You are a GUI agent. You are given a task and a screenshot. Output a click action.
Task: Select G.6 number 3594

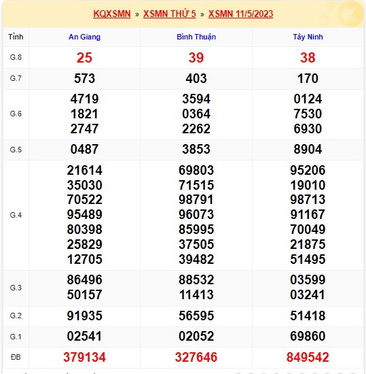coord(196,99)
